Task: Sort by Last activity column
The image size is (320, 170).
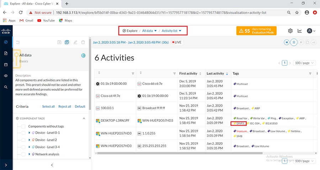Action: click(227, 74)
